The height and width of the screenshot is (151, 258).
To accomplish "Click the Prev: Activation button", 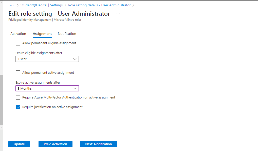I will [55, 144].
